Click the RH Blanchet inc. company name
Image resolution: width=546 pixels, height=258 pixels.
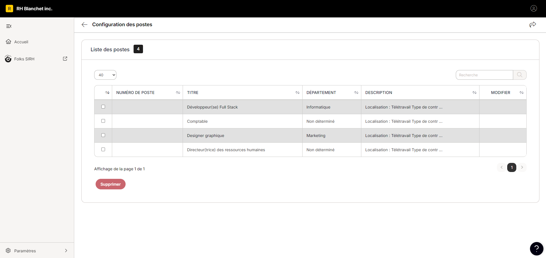(x=35, y=9)
